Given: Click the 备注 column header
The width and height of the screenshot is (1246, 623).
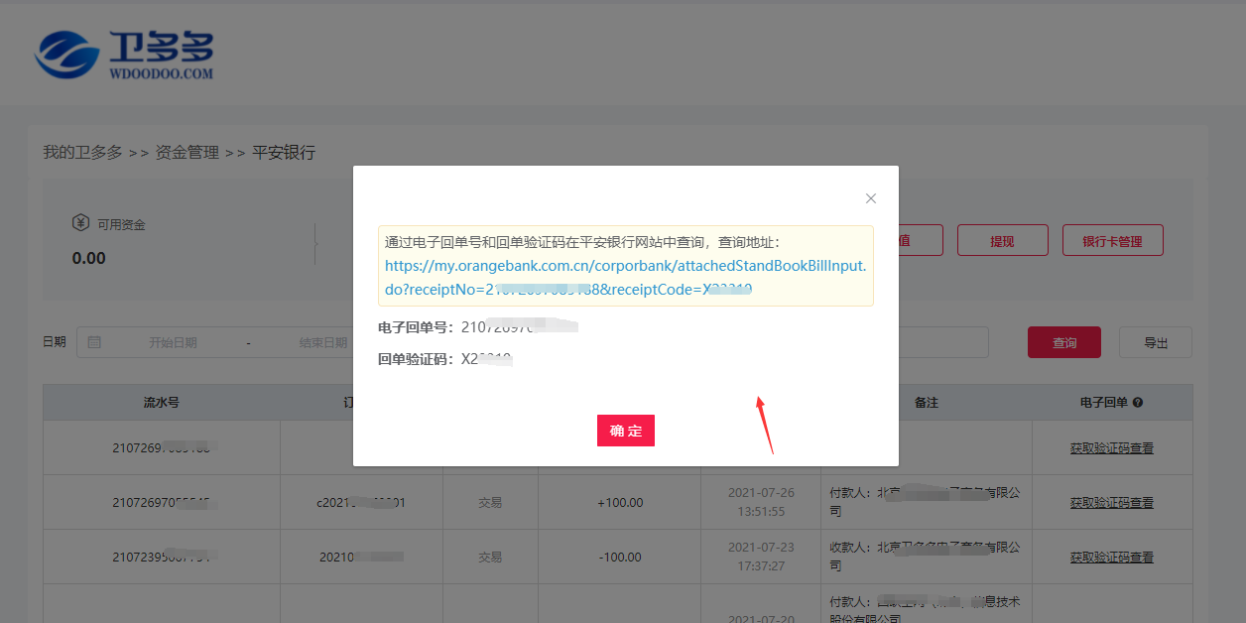Looking at the screenshot, I should [927, 403].
